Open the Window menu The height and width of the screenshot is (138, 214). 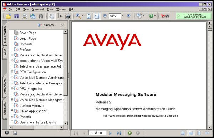coord(61,9)
